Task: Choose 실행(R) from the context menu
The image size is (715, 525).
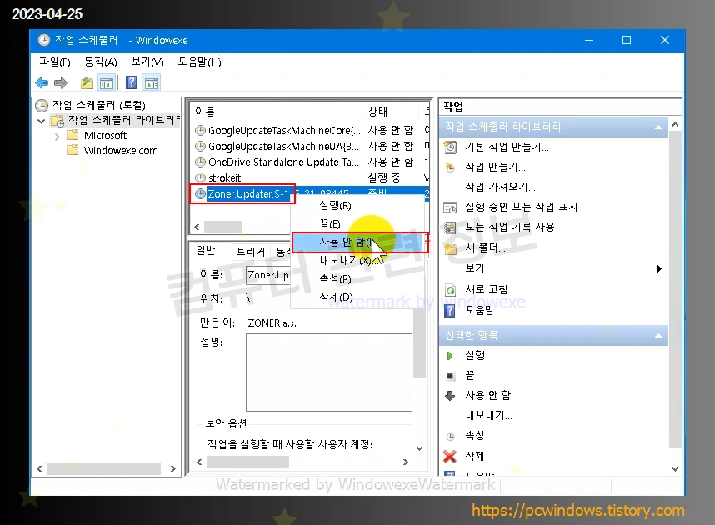Action: pyautogui.click(x=336, y=206)
